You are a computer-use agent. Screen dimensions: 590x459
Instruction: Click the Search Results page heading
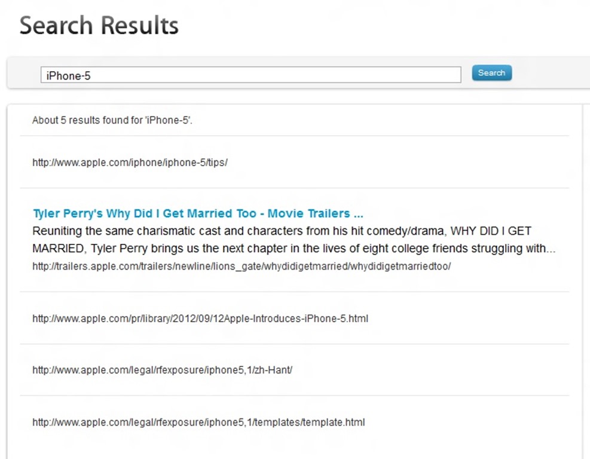(99, 26)
